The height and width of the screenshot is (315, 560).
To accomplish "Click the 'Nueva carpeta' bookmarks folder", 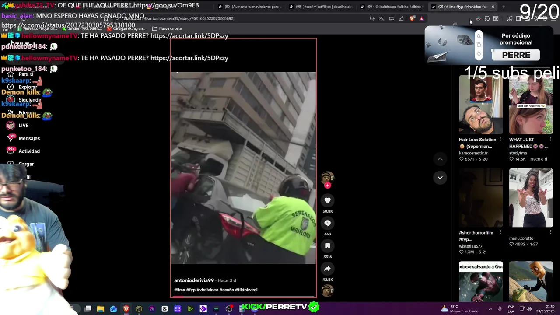I will [x=167, y=28].
